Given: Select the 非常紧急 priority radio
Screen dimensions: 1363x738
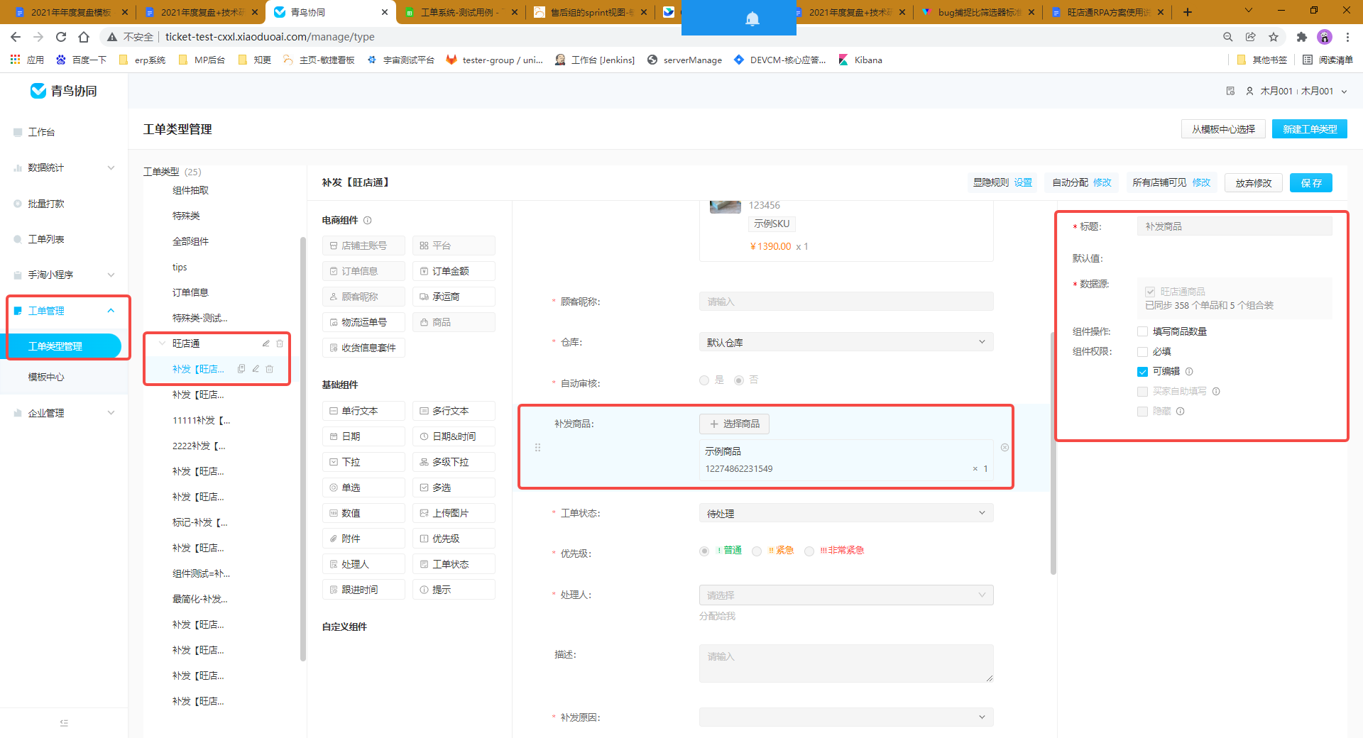Looking at the screenshot, I should (x=809, y=551).
